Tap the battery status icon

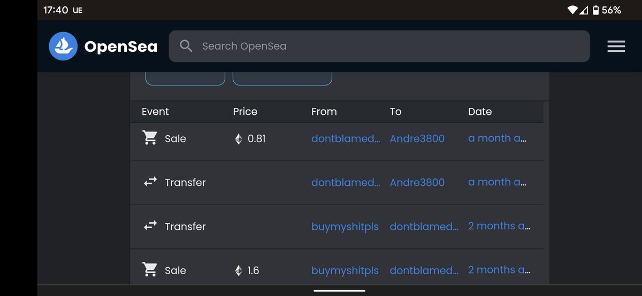(595, 10)
